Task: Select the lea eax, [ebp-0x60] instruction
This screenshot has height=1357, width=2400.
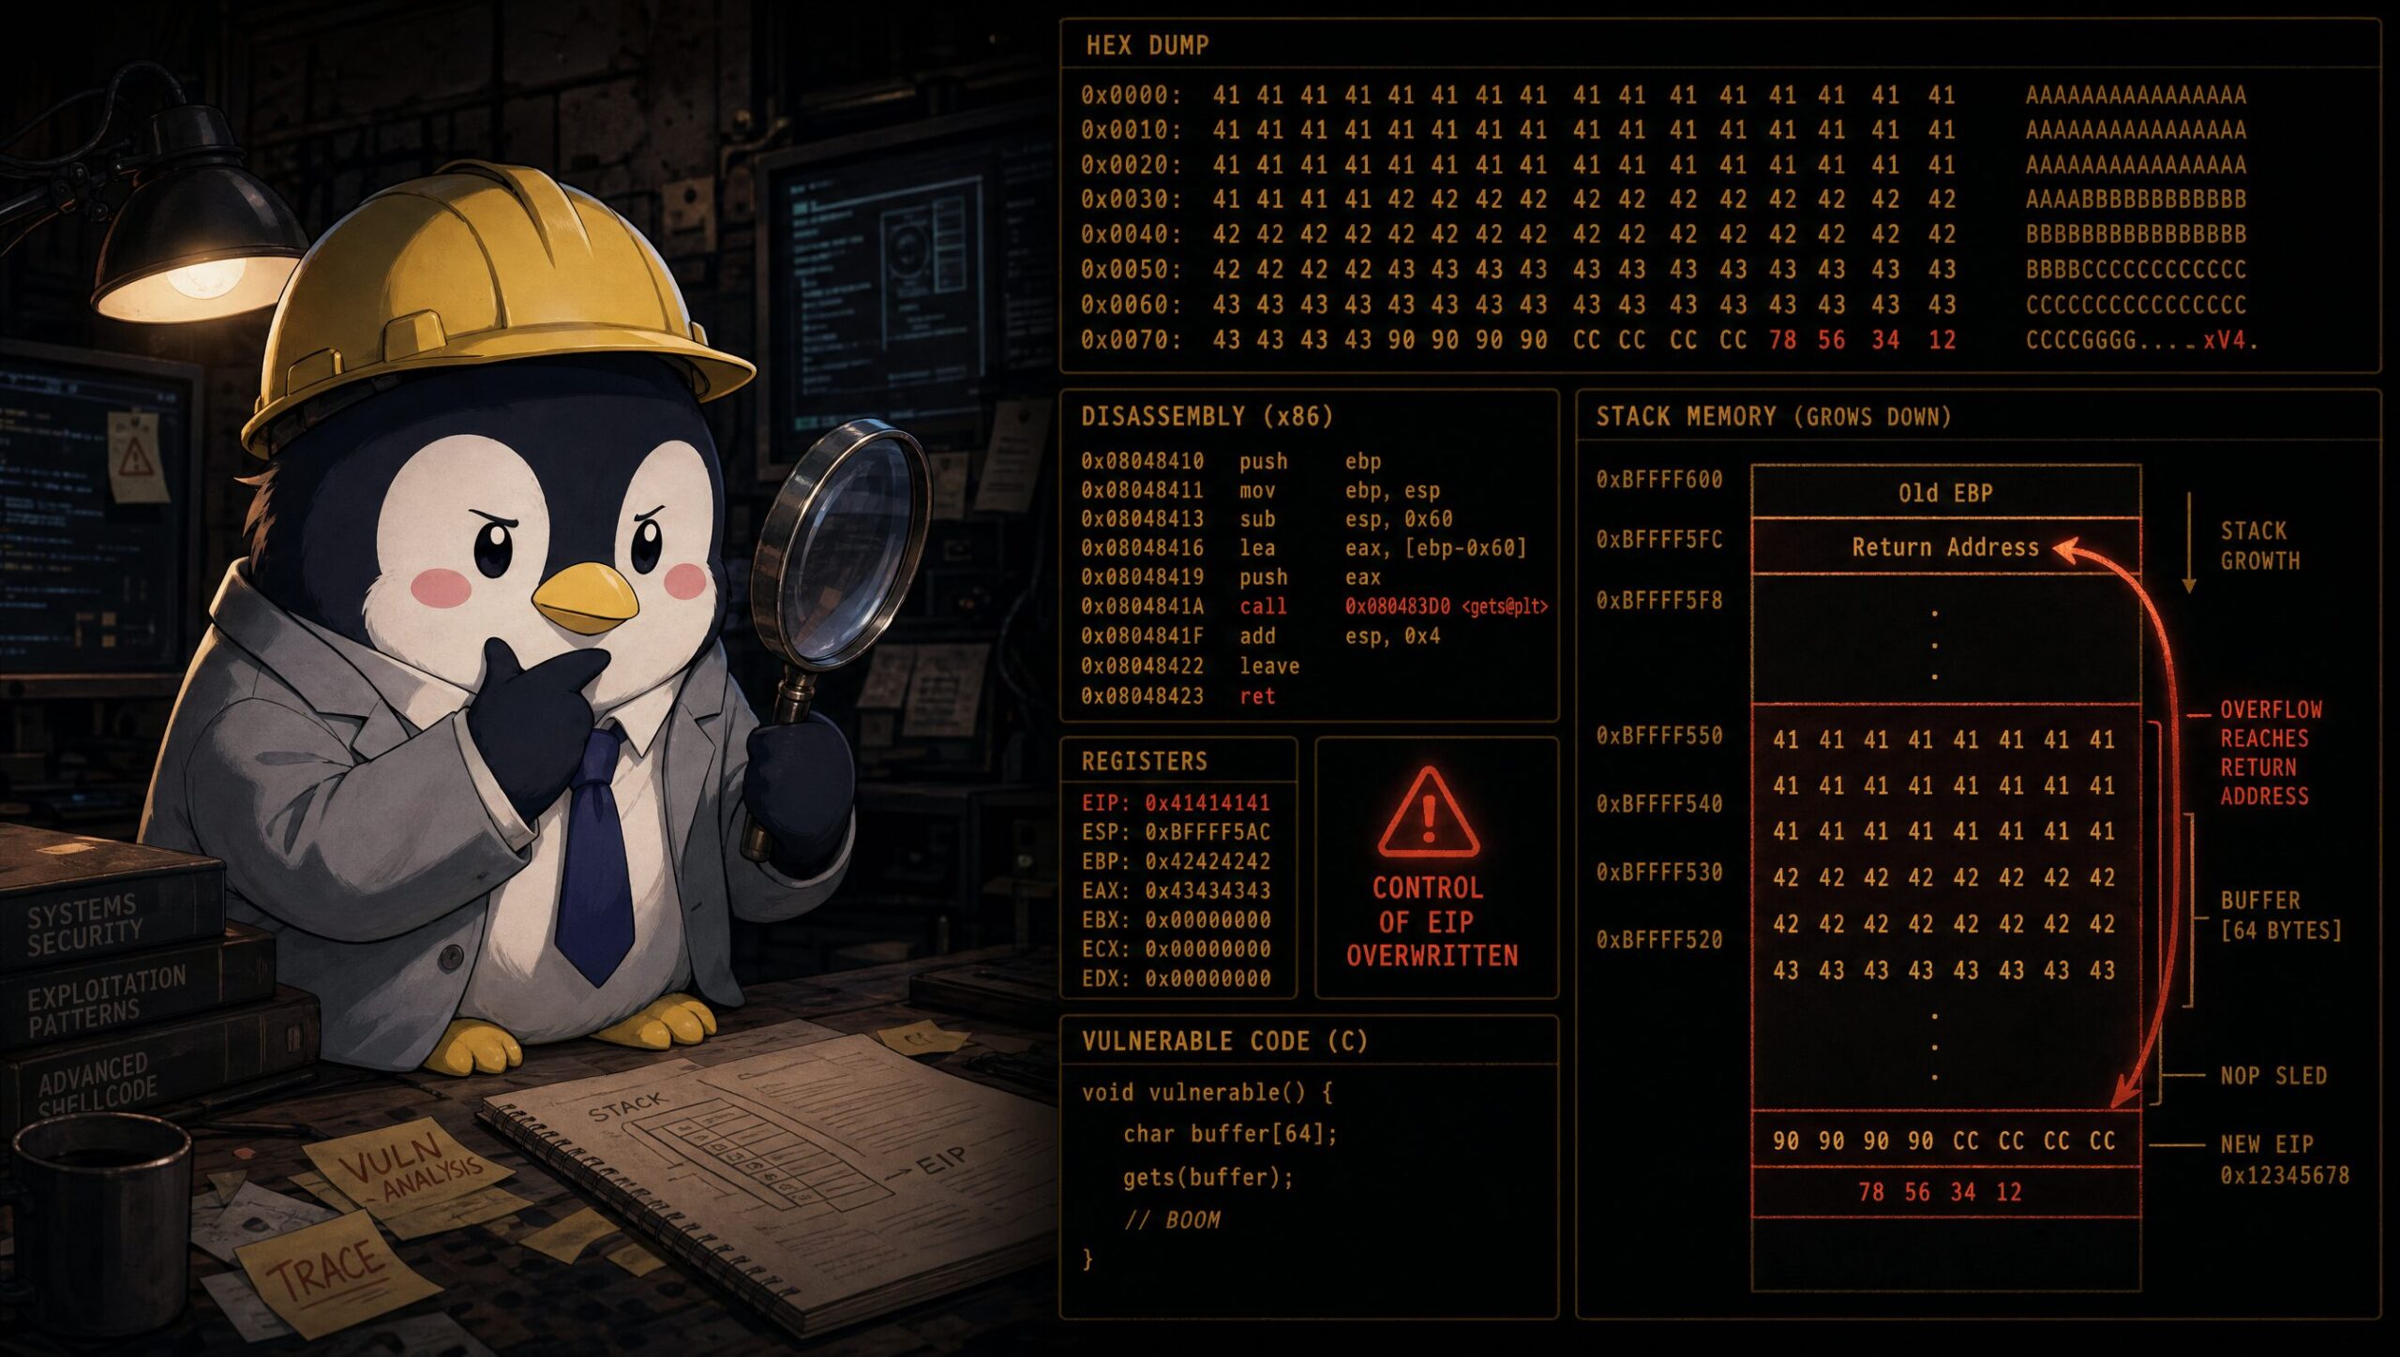Action: coord(1383,548)
